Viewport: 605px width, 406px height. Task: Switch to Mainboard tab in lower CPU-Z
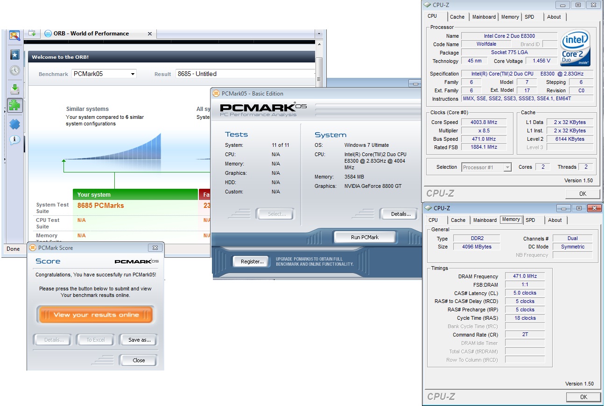coord(485,220)
